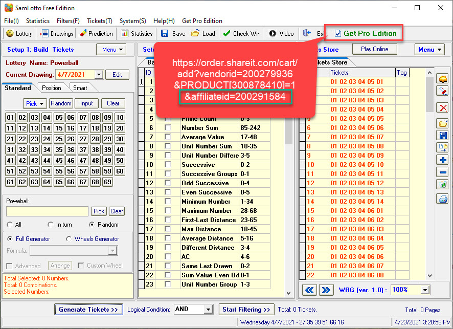Screen dimensions: 453x329
Task: Open Statistics from the toolbar
Action: (x=137, y=34)
